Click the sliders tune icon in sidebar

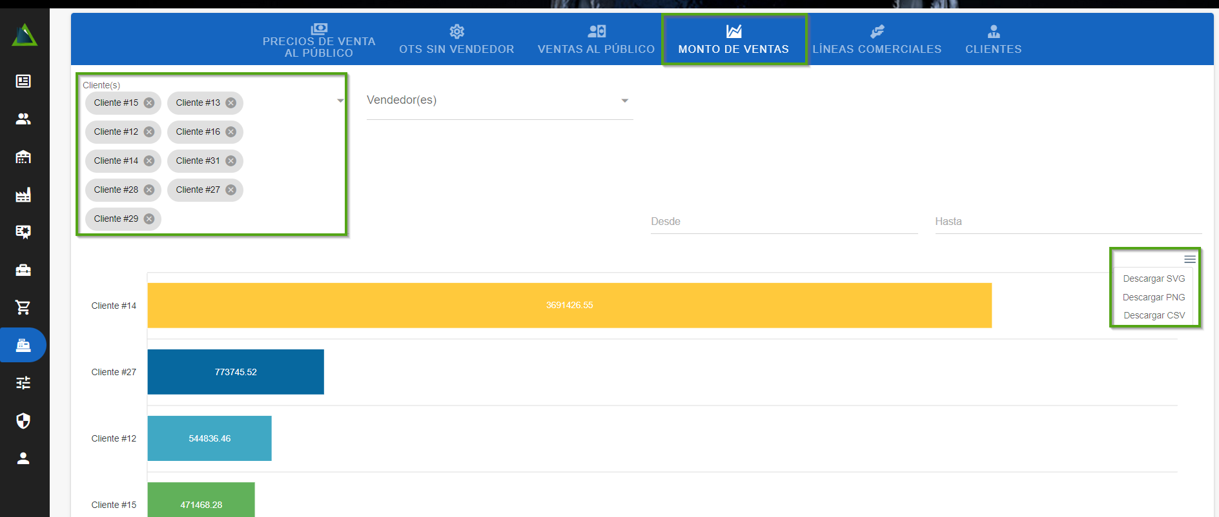pos(23,383)
